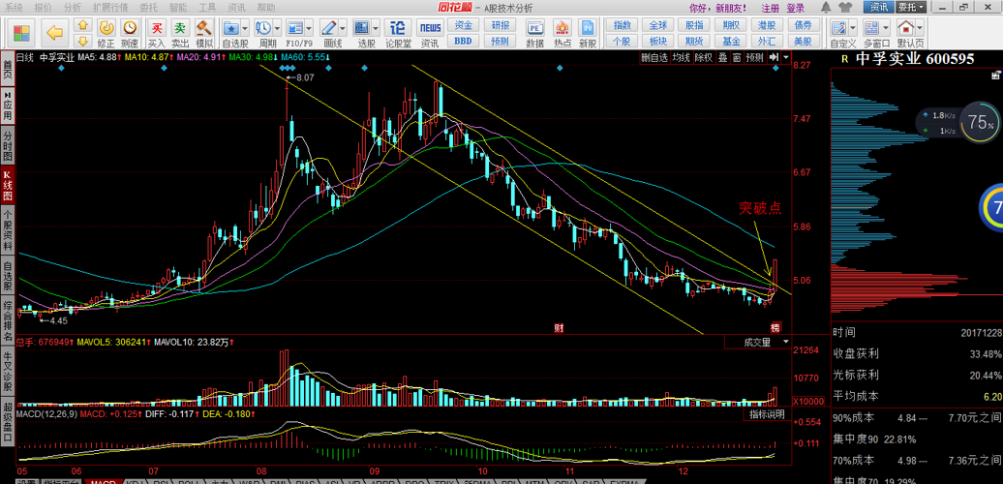Toggle 除权 ex-rights adjustment
1003x484 pixels.
[x=704, y=57]
